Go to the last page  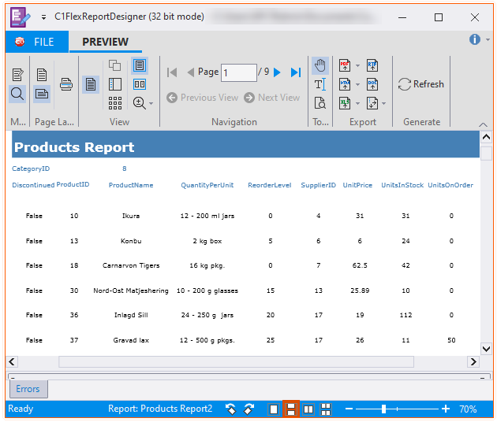(296, 72)
